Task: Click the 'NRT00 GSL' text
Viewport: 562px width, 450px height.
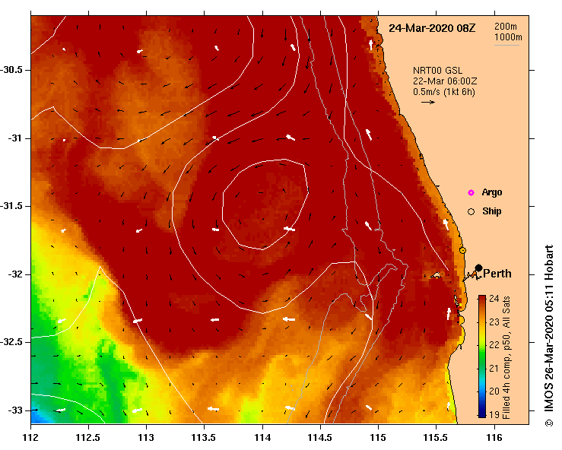Action: click(x=437, y=70)
